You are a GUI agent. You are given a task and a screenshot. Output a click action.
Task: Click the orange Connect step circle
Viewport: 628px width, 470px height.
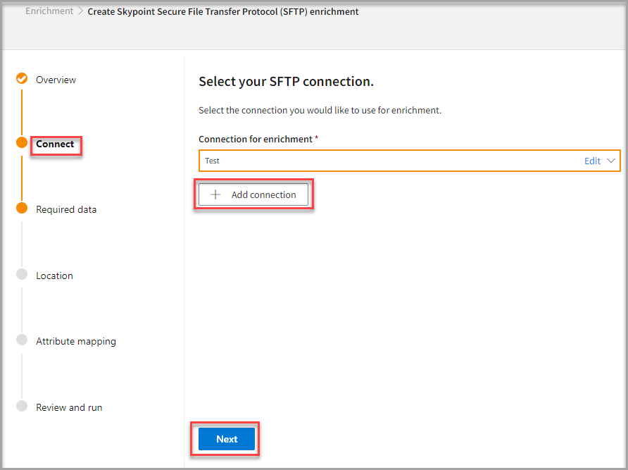pos(22,143)
